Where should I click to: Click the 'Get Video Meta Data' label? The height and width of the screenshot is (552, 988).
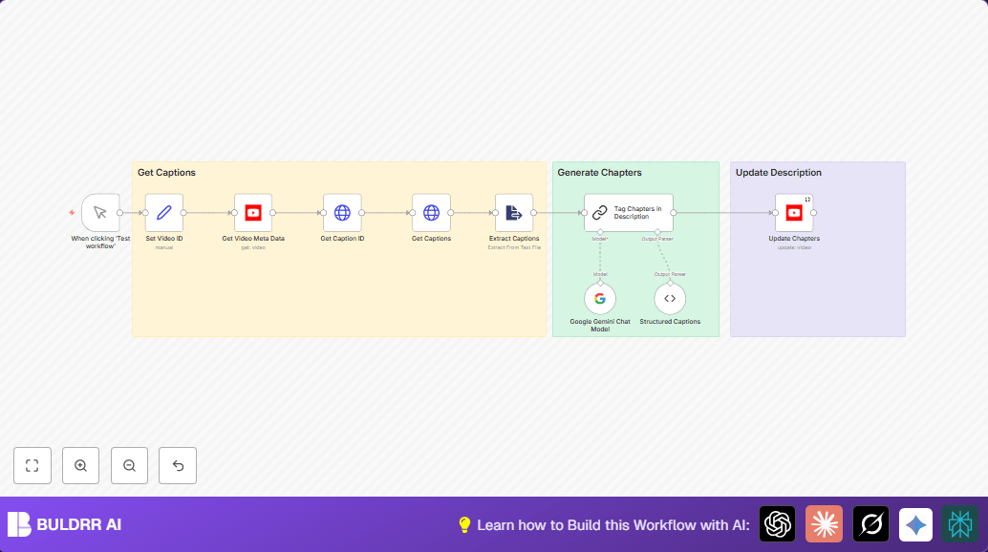click(x=253, y=239)
